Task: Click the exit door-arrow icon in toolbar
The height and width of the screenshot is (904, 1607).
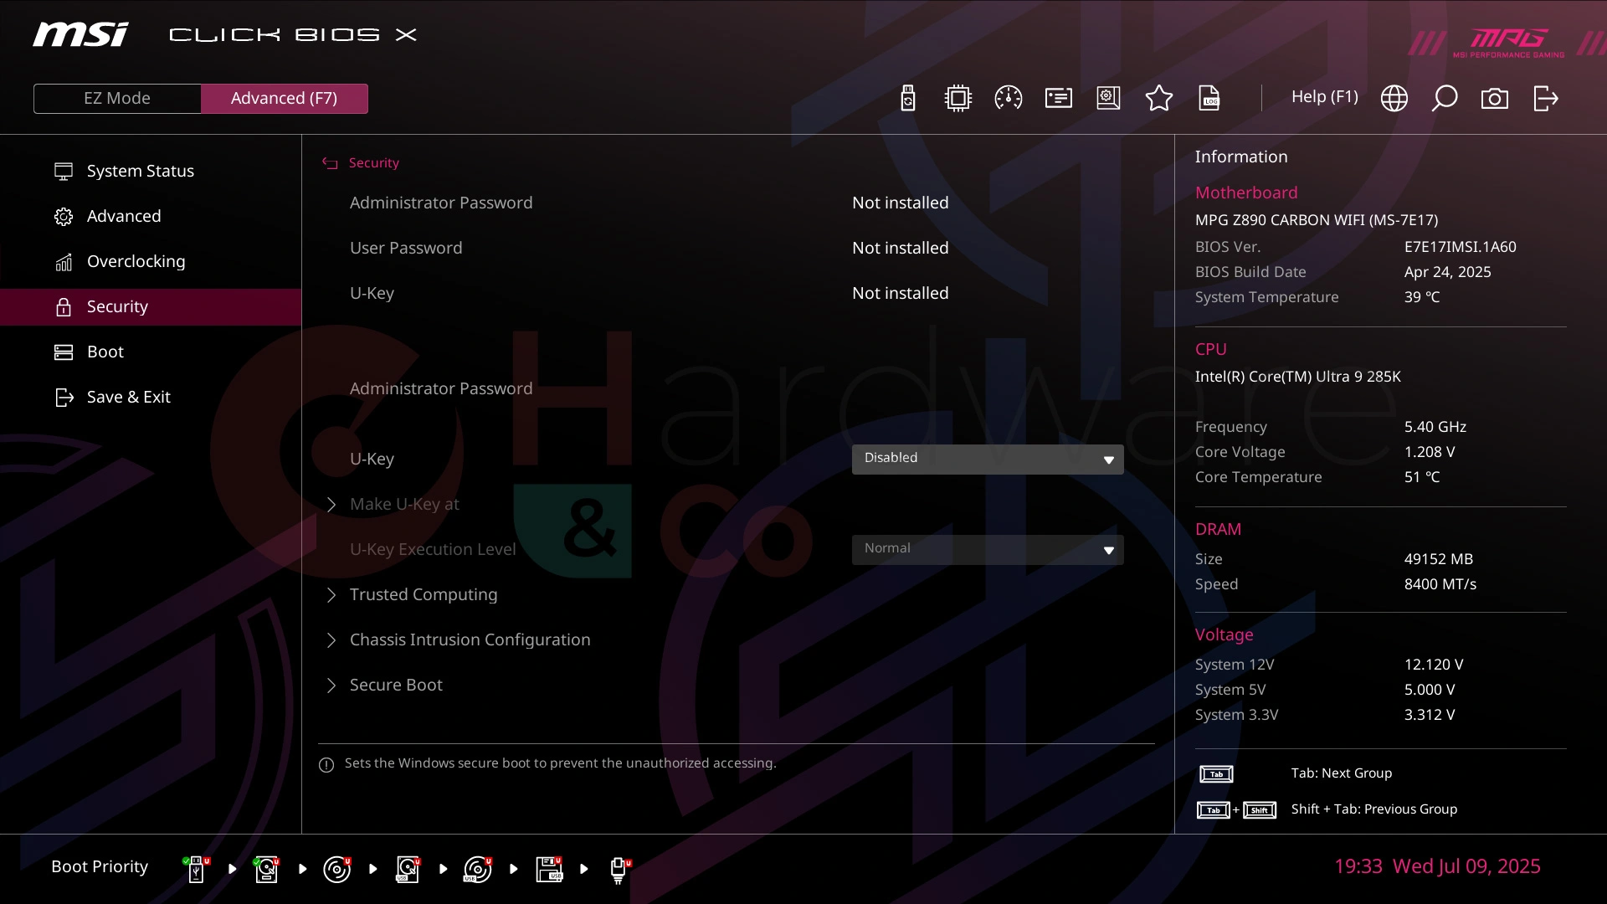Action: [x=1545, y=98]
